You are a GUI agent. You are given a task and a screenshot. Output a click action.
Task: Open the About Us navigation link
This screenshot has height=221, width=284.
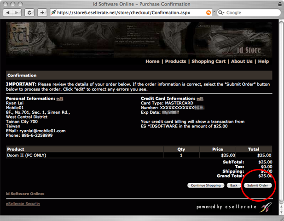(242, 61)
